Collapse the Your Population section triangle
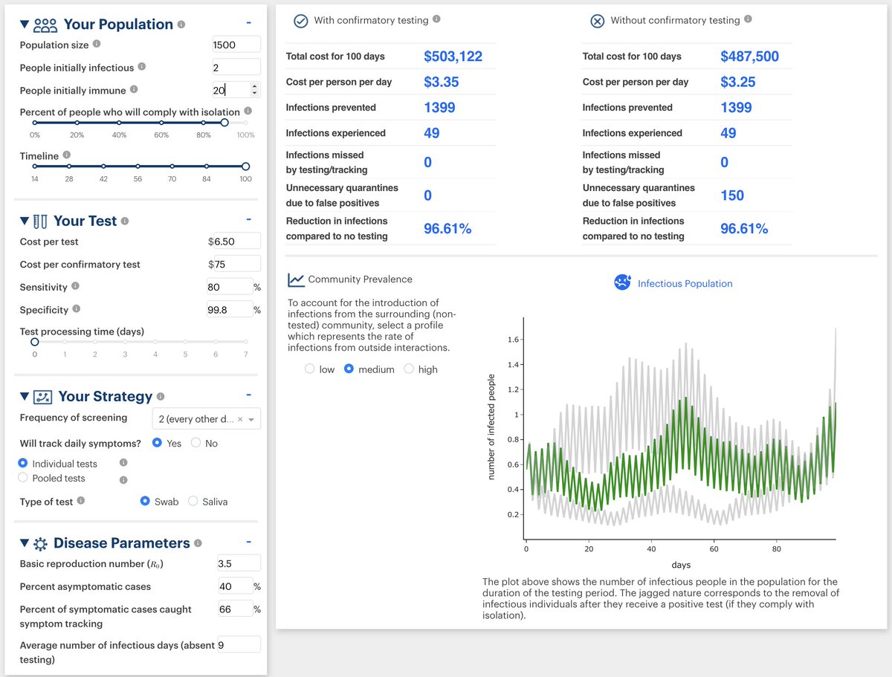 [25, 25]
